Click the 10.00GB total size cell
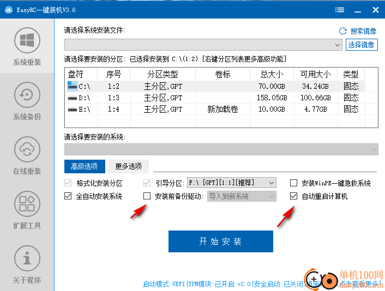This screenshot has width=385, height=291. click(x=272, y=109)
